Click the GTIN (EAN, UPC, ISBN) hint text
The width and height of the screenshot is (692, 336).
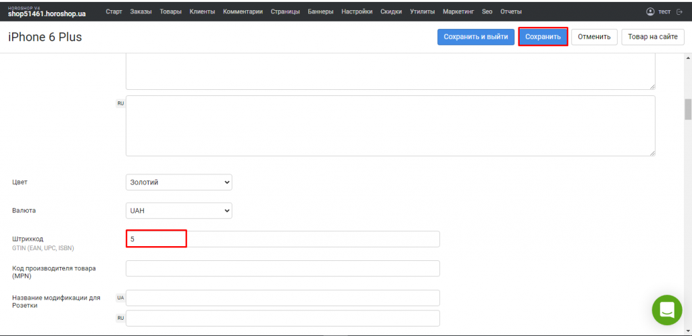point(43,248)
